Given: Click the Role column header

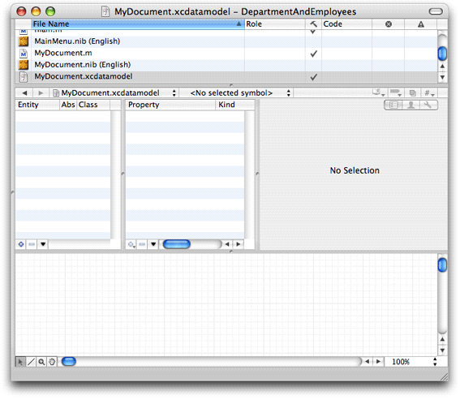Looking at the screenshot, I should pyautogui.click(x=275, y=24).
